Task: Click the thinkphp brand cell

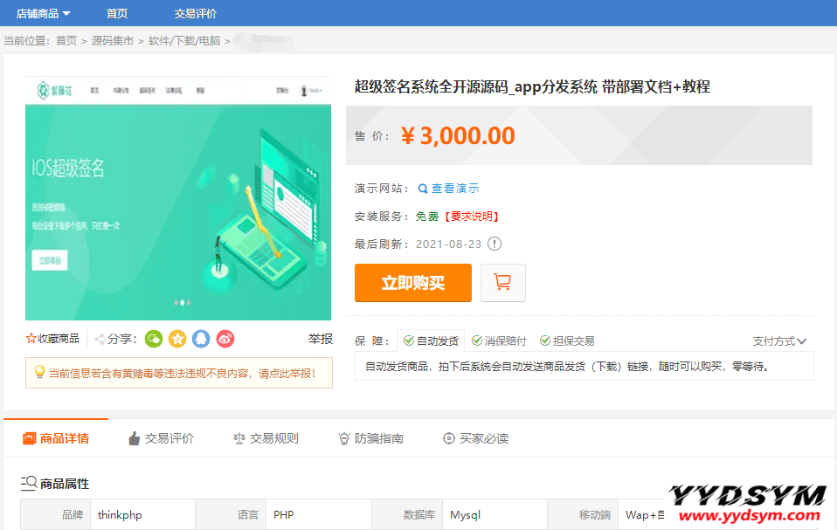Action: tap(142, 514)
